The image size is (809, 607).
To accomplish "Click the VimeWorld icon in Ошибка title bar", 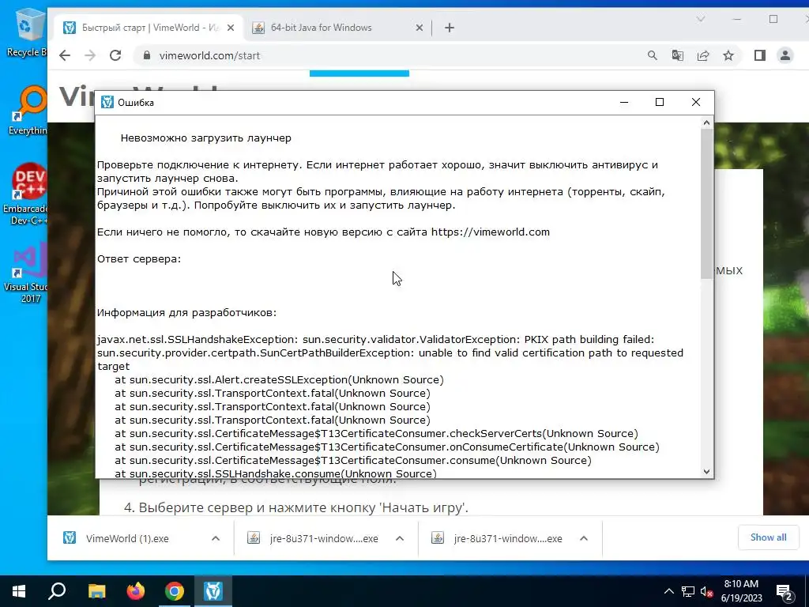I will pyautogui.click(x=107, y=102).
